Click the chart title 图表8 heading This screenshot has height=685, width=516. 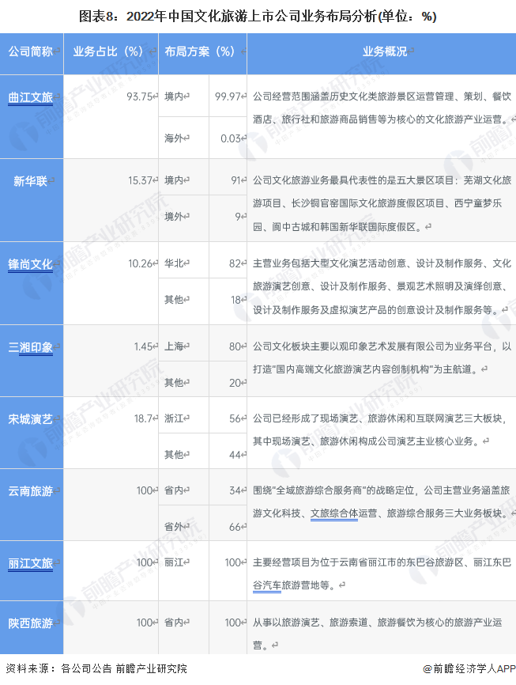(258, 17)
